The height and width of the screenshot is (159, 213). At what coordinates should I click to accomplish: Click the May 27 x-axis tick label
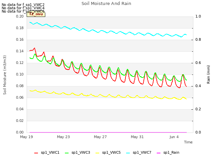(100, 137)
